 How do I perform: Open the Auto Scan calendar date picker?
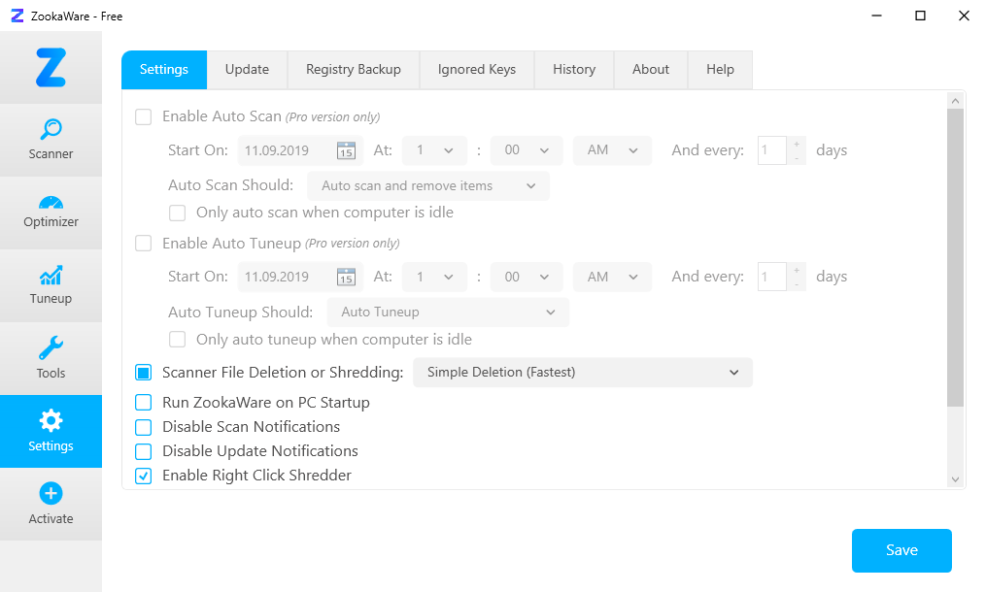point(346,150)
